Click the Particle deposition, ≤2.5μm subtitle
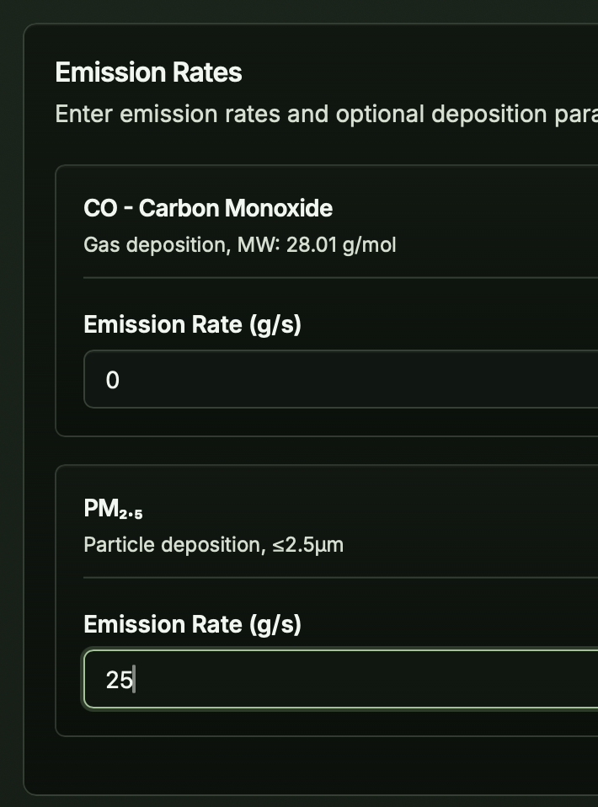This screenshot has height=807, width=598. pos(213,544)
